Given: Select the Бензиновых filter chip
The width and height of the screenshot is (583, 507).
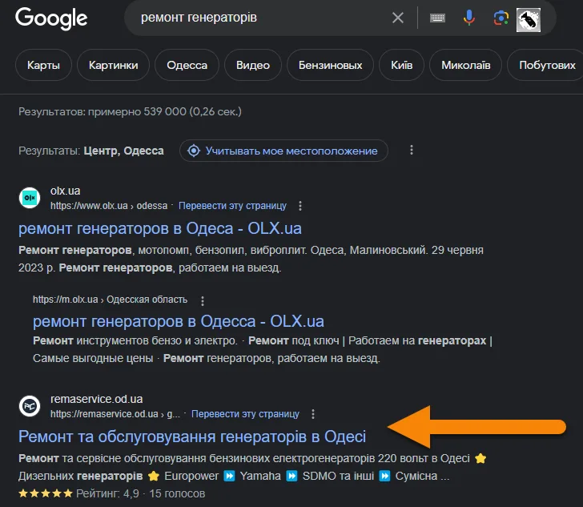Looking at the screenshot, I should coord(330,65).
